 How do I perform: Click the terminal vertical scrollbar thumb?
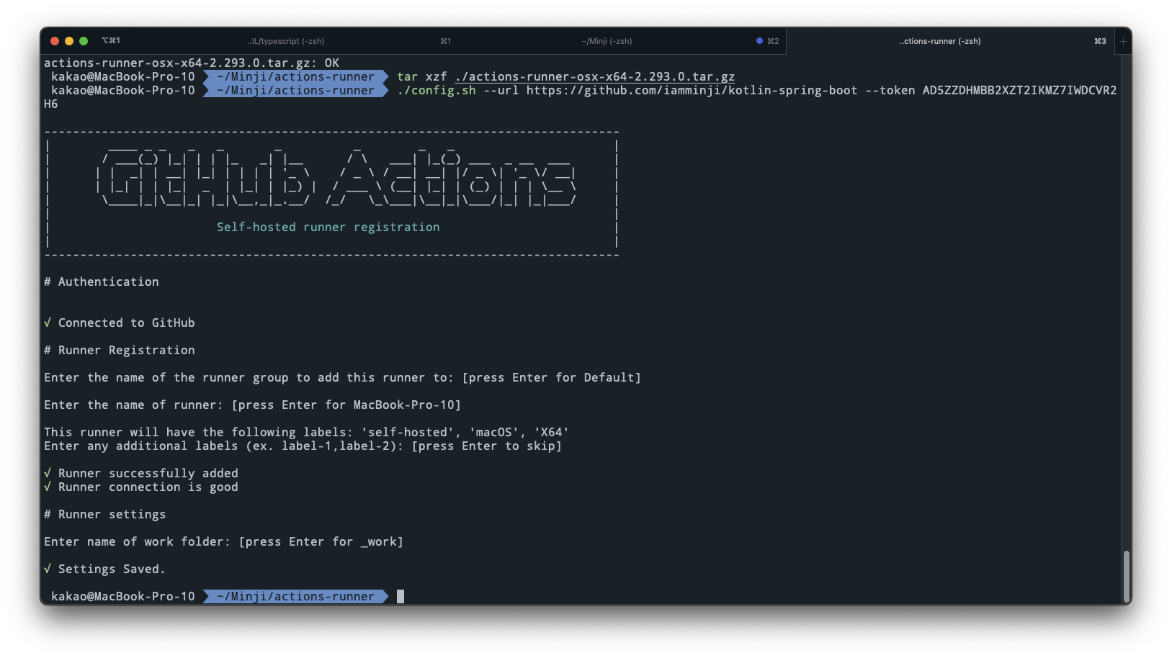coord(1126,576)
